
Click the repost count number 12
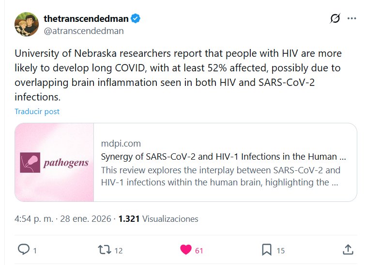pyautogui.click(x=119, y=250)
